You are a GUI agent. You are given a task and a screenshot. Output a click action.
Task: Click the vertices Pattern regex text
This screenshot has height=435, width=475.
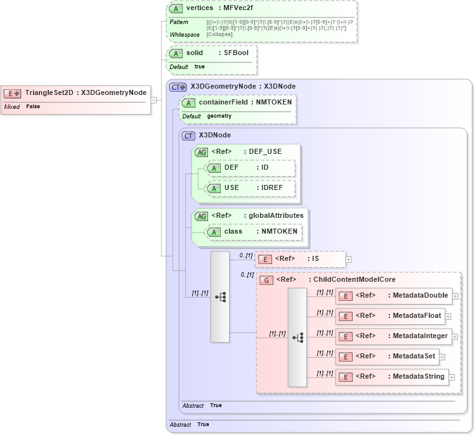point(280,25)
